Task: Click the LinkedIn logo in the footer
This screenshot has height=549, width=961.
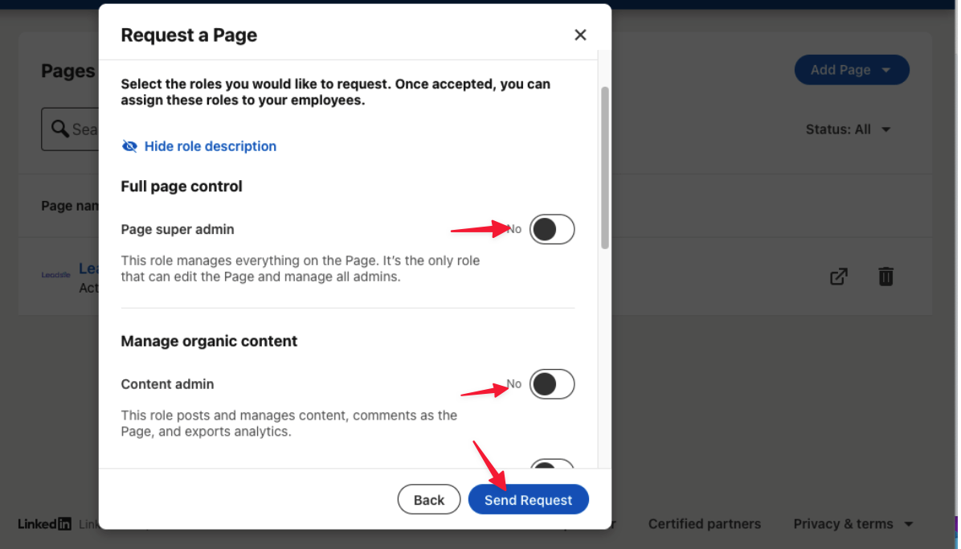Action: (x=45, y=525)
